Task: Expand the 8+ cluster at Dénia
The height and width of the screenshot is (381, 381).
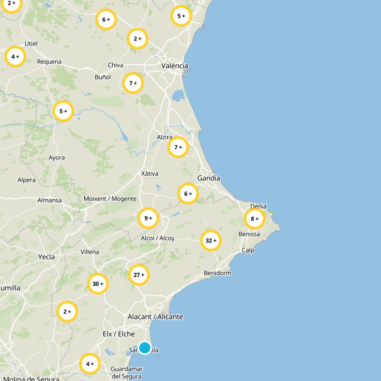Action: pyautogui.click(x=254, y=219)
